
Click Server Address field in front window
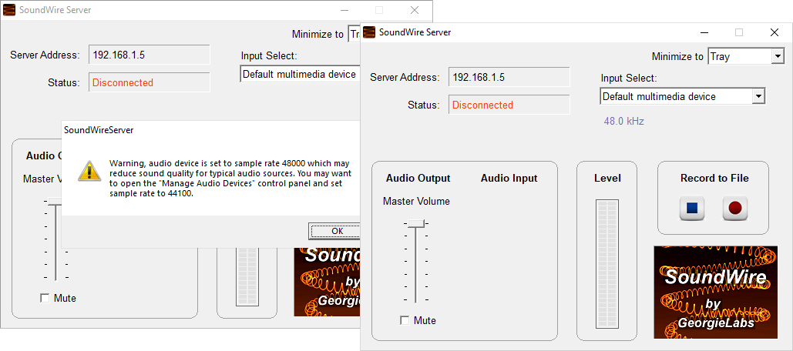509,77
